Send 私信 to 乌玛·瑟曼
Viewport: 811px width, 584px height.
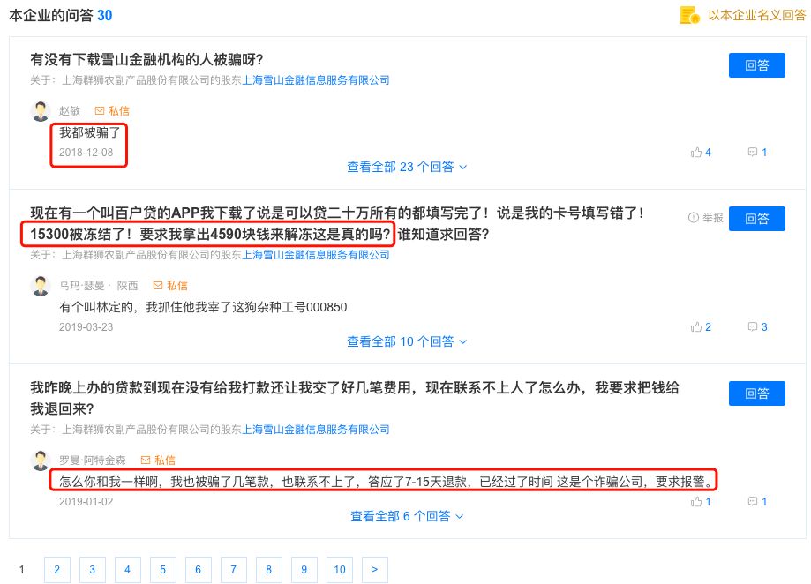[x=170, y=286]
